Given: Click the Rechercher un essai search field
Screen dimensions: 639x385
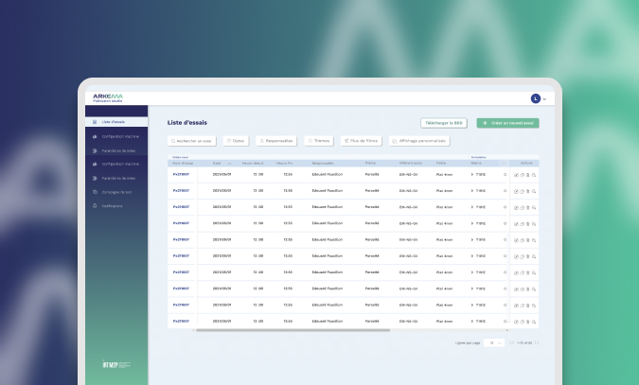Looking at the screenshot, I should [x=192, y=141].
